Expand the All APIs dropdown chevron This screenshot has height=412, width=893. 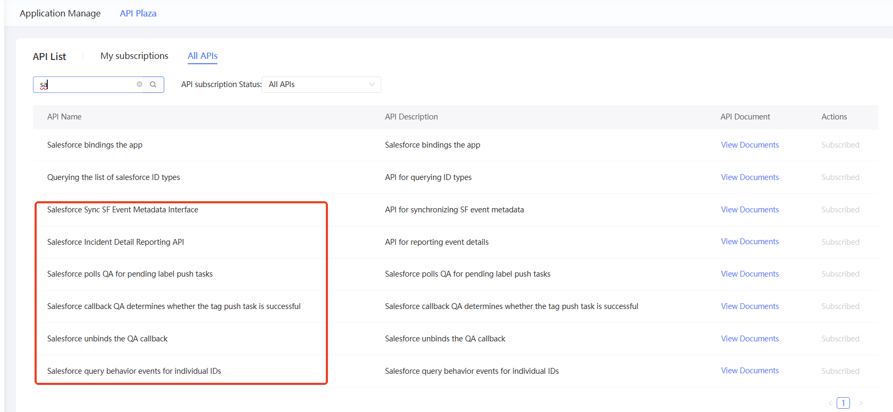[372, 84]
